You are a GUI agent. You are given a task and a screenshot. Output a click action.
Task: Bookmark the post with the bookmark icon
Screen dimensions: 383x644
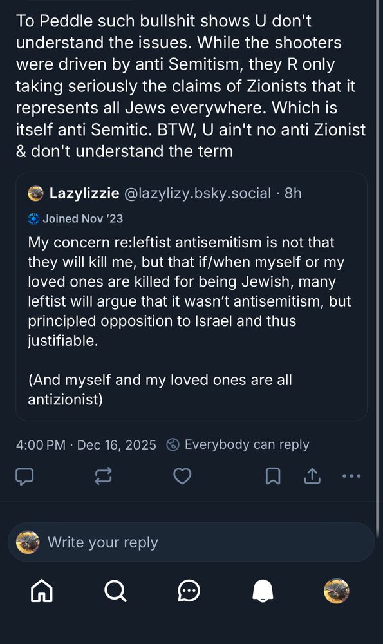point(272,477)
